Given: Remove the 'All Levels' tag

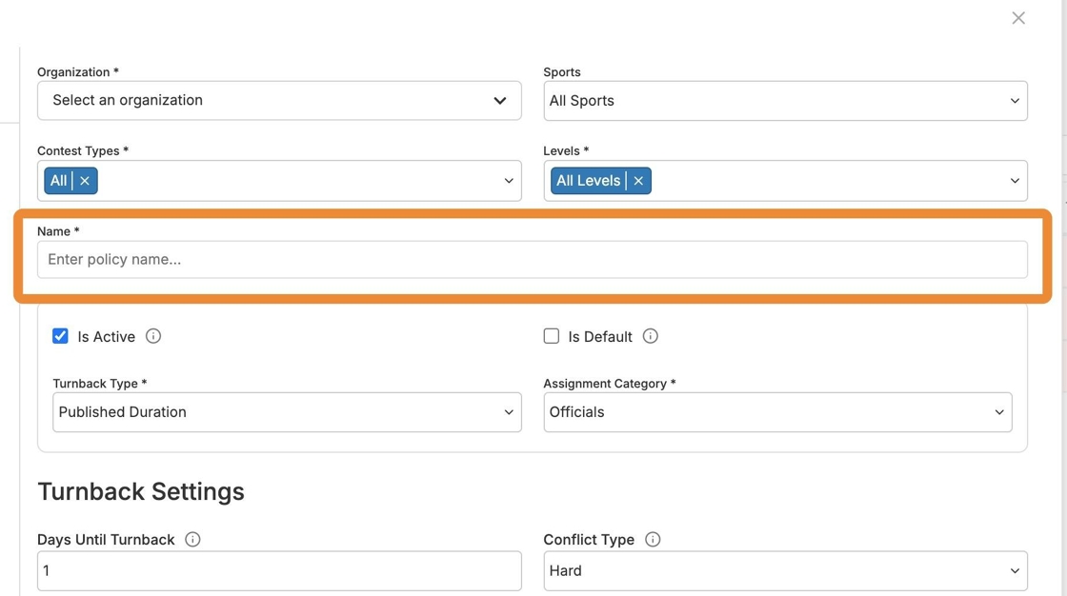Looking at the screenshot, I should point(638,181).
